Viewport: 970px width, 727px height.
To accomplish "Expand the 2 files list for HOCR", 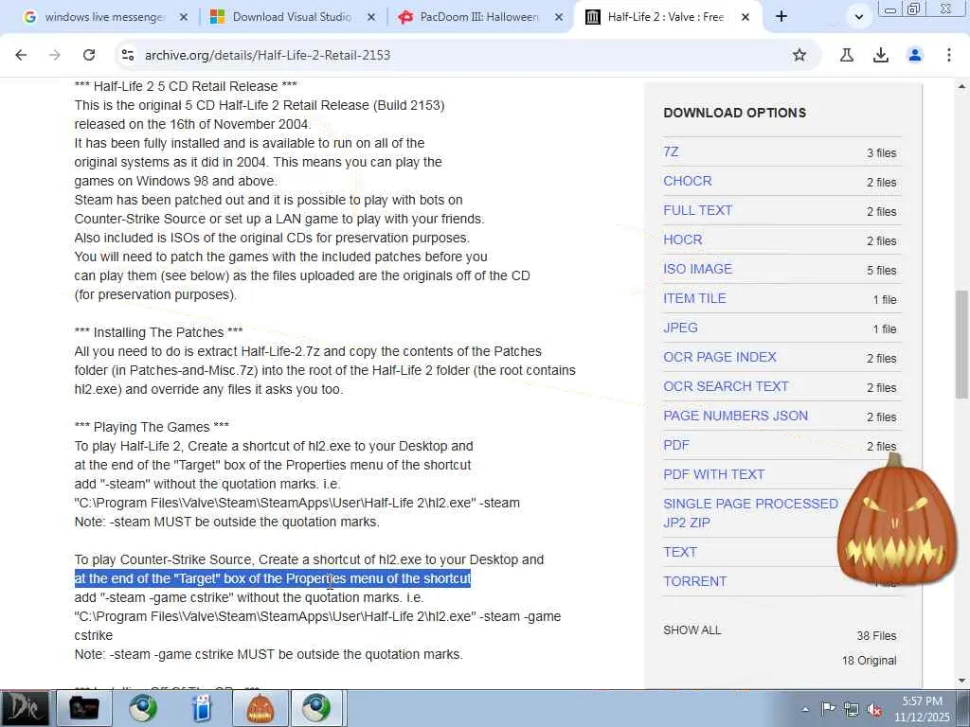I will pyautogui.click(x=881, y=241).
